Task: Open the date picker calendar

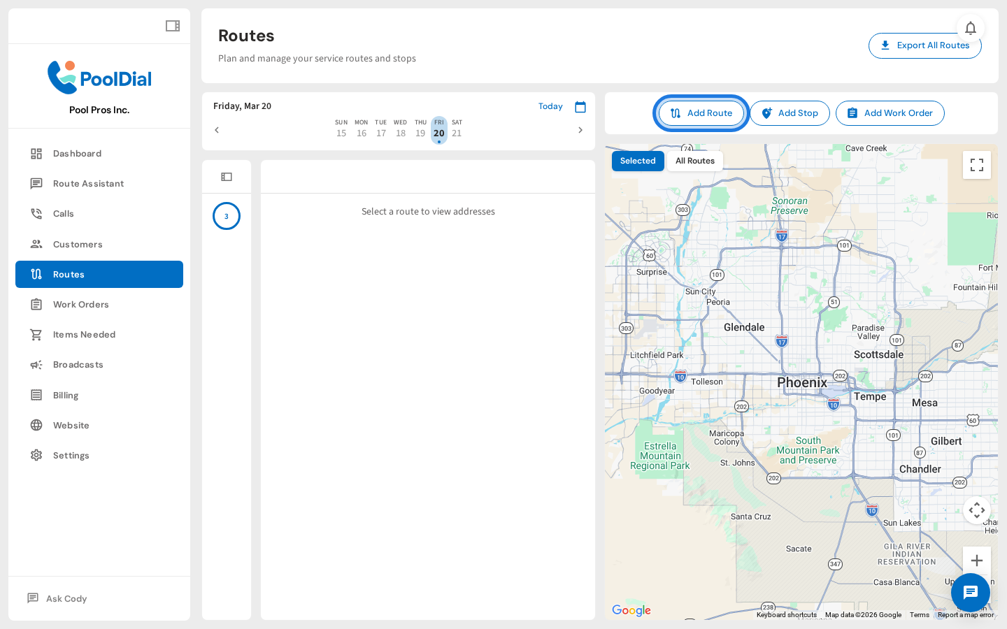Action: [580, 106]
